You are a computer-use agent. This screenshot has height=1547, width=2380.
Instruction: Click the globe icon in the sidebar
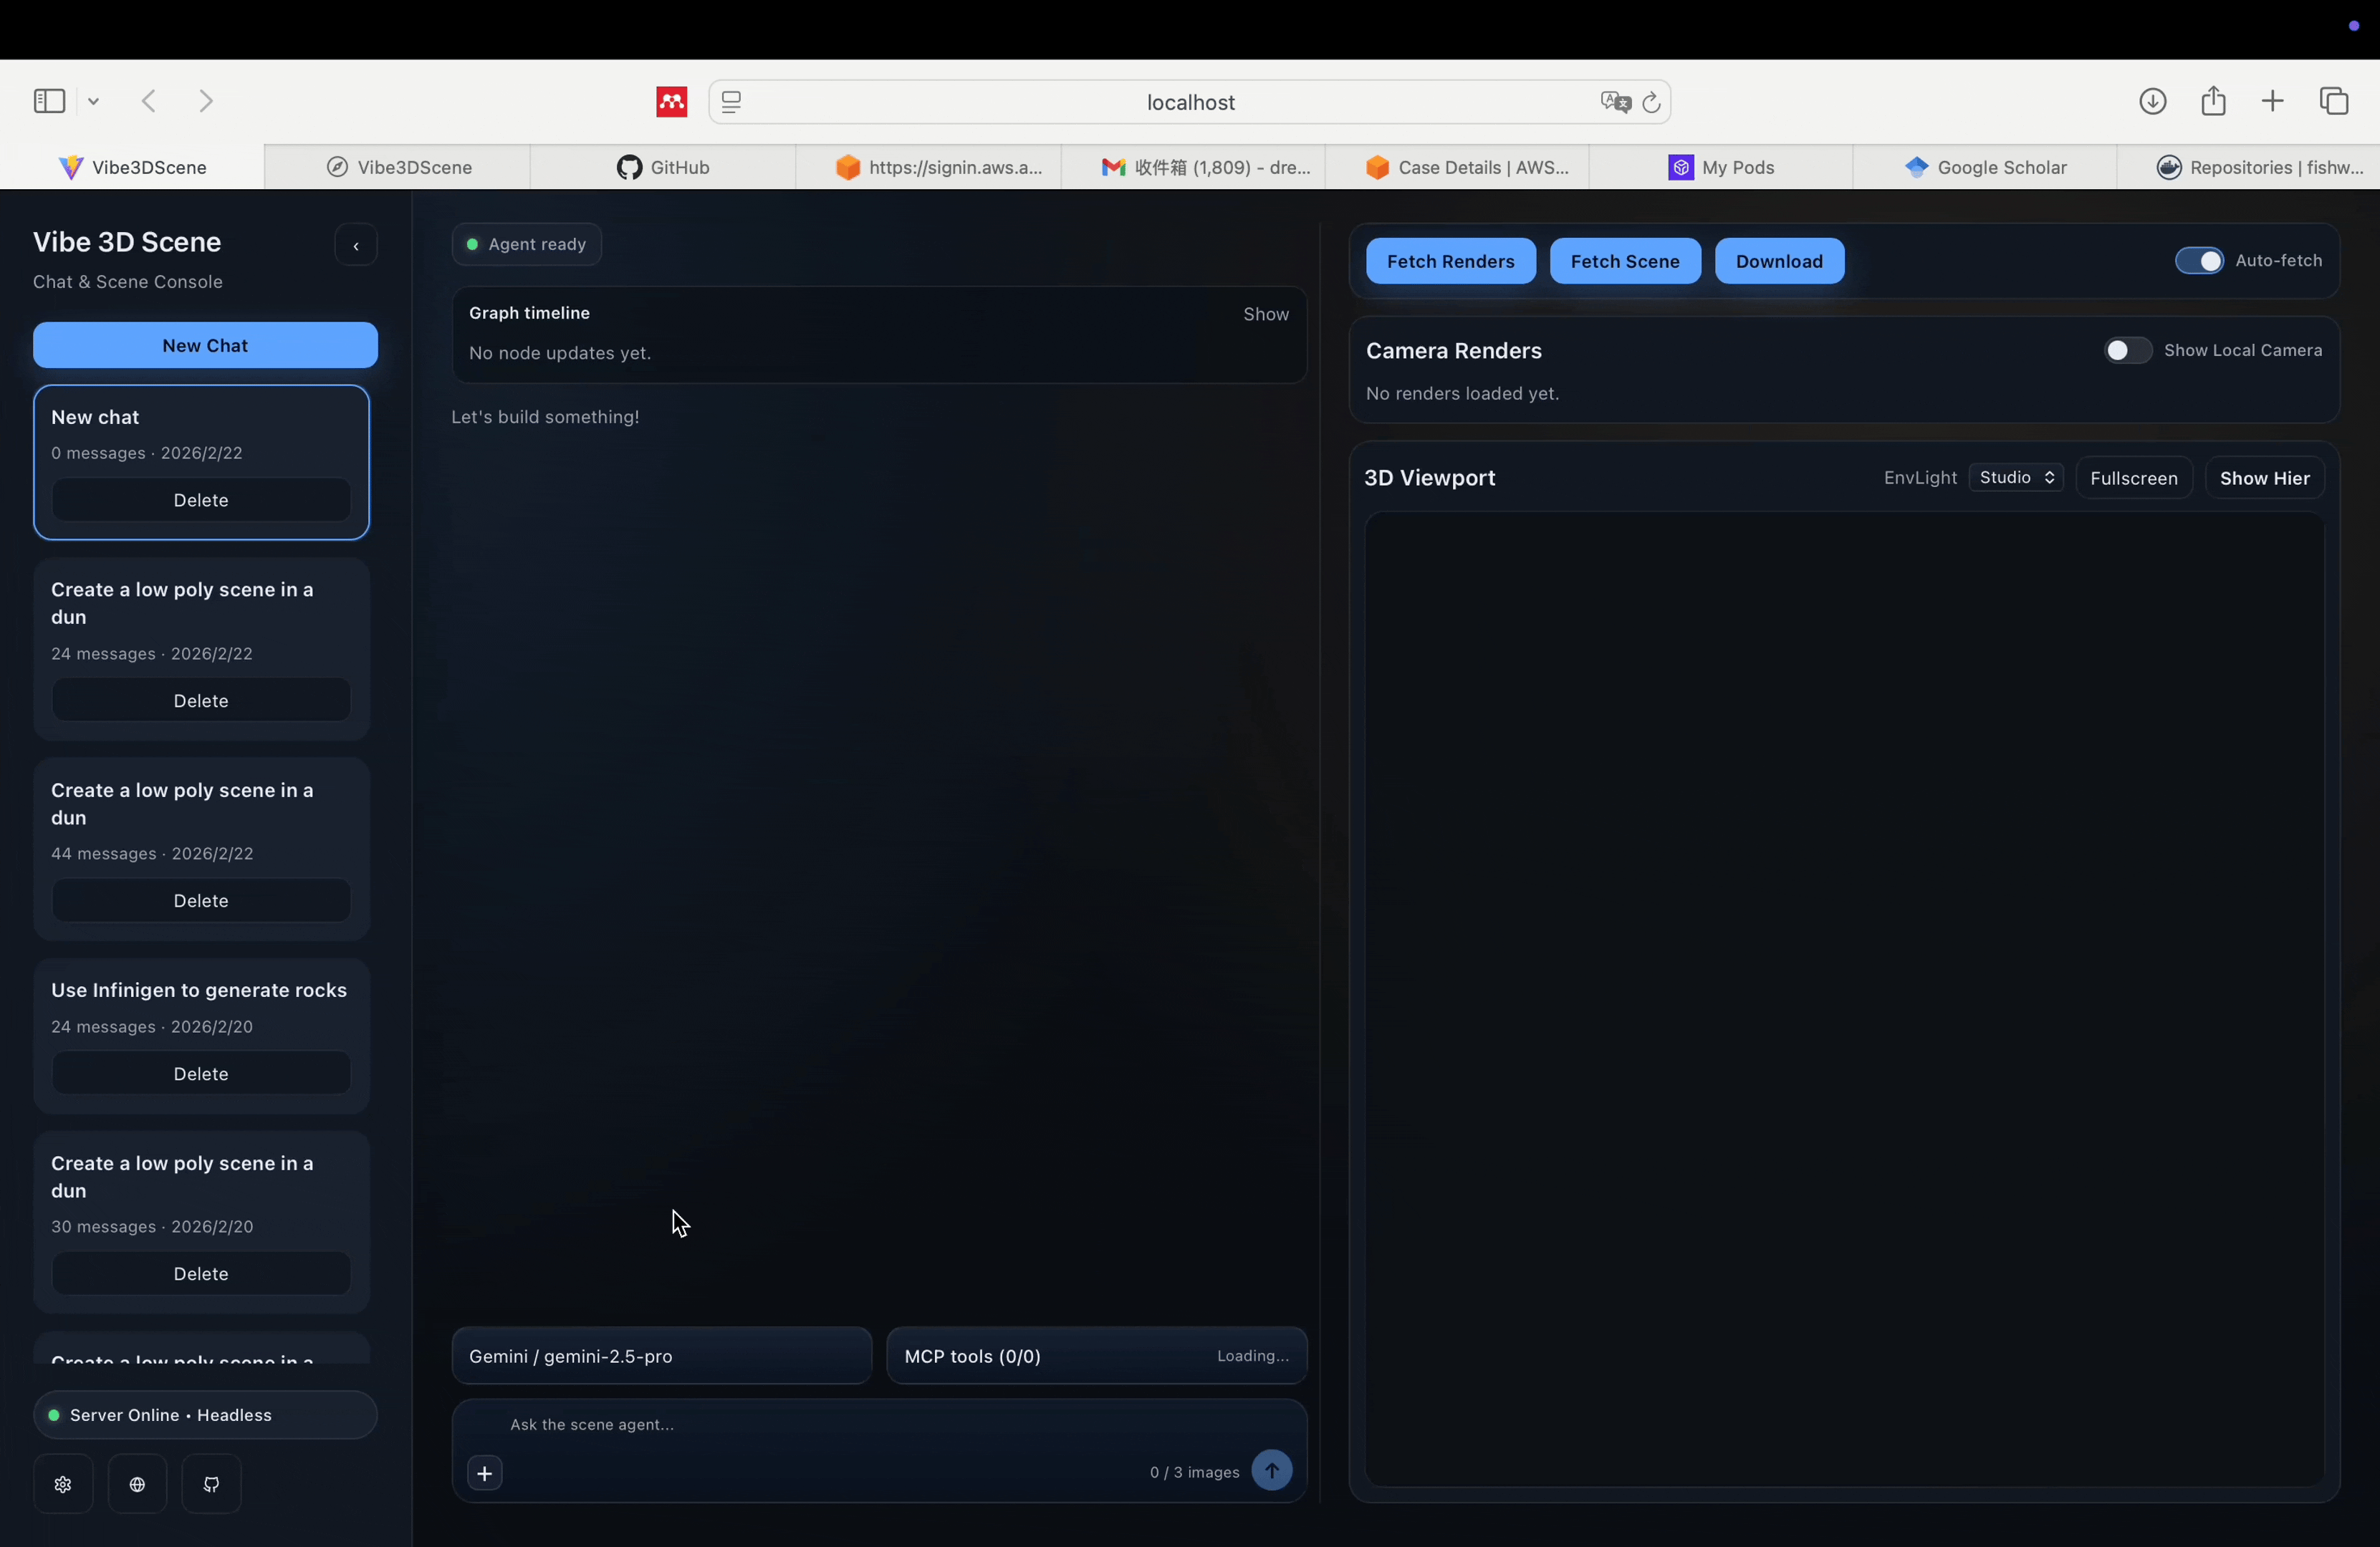137,1483
